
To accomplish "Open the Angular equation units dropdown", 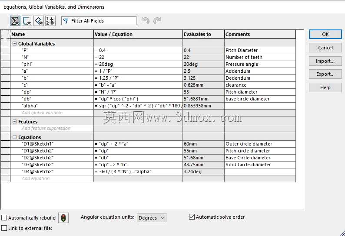I will [x=151, y=218].
